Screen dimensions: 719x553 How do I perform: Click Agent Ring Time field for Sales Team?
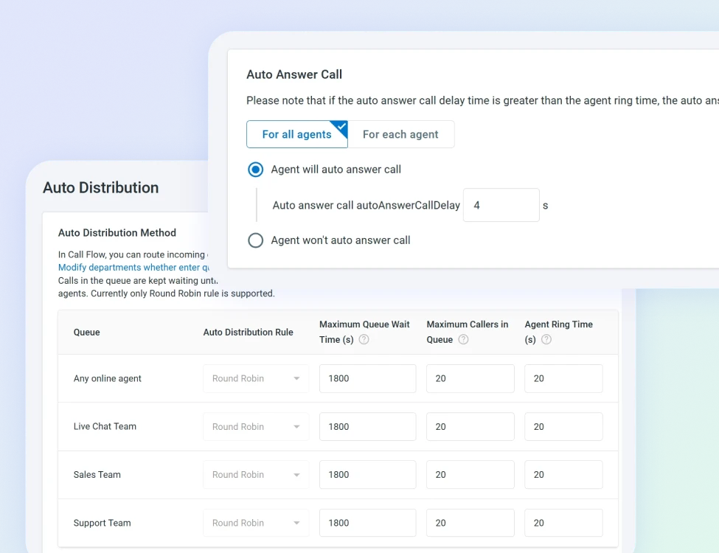(x=563, y=475)
